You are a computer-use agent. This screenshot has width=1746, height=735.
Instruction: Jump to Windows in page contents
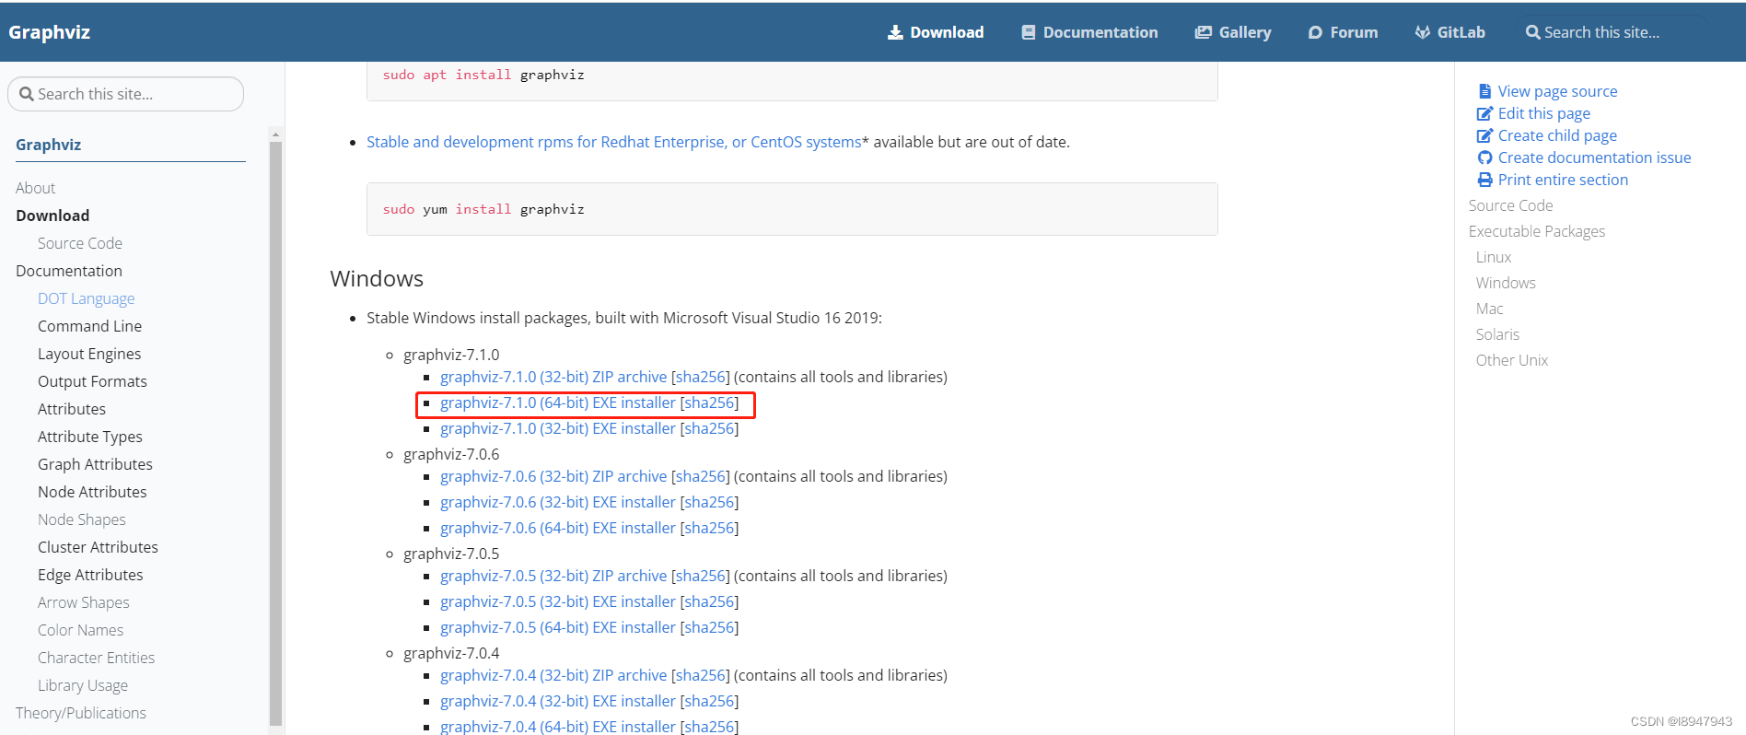click(1506, 283)
